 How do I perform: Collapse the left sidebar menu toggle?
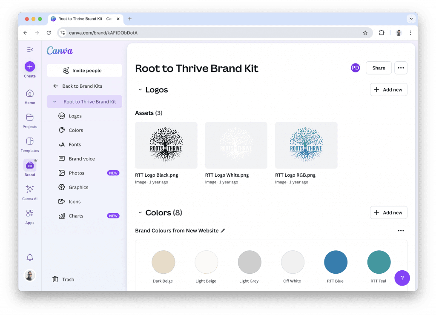30,50
